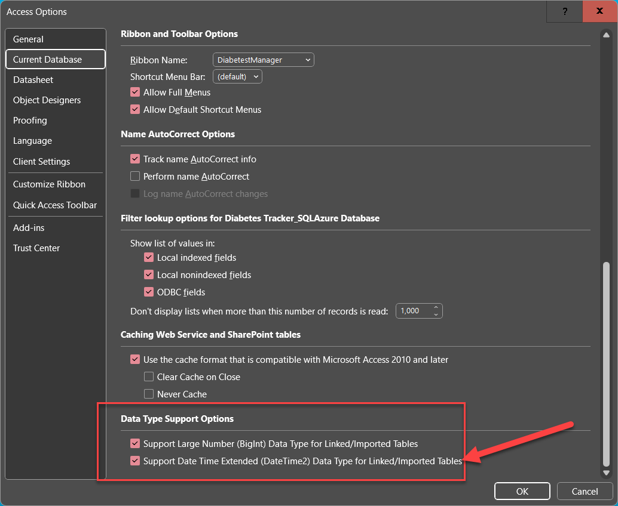
Task: Click the Help question mark icon
Action: [x=565, y=11]
